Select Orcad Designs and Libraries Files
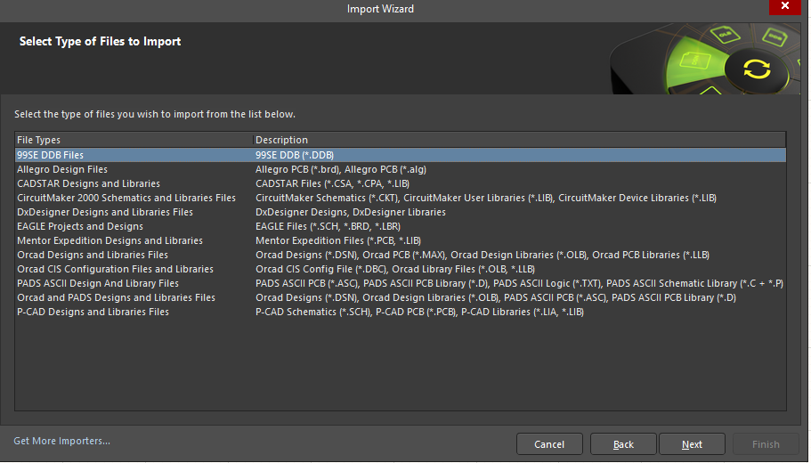Screen dimensions: 811x463 [93, 255]
